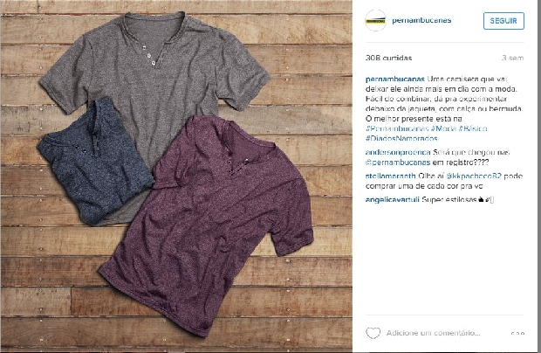Click the pernambucanas name in caption
Viewport: 541px width, 353px height.
pyautogui.click(x=395, y=80)
